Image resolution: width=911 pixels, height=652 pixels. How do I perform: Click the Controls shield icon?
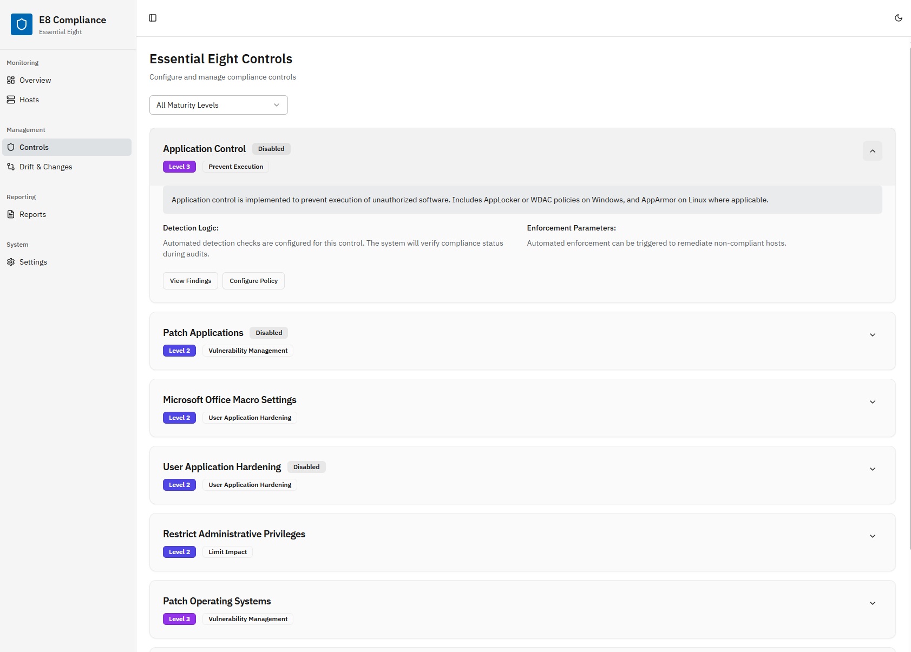[x=11, y=147]
